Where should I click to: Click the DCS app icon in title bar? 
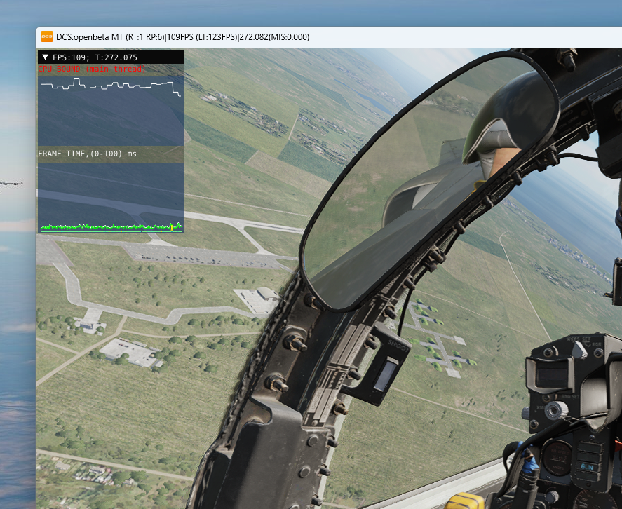pyautogui.click(x=47, y=36)
